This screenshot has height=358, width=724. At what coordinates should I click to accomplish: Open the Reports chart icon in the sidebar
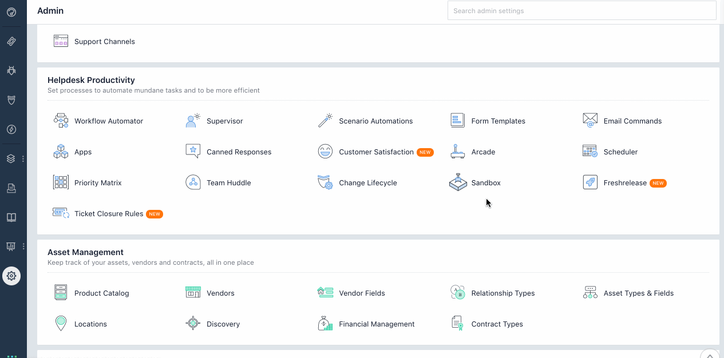(x=11, y=246)
